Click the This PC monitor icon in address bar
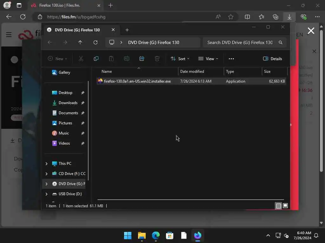Image resolution: width=325 pixels, height=243 pixels. pos(112,42)
